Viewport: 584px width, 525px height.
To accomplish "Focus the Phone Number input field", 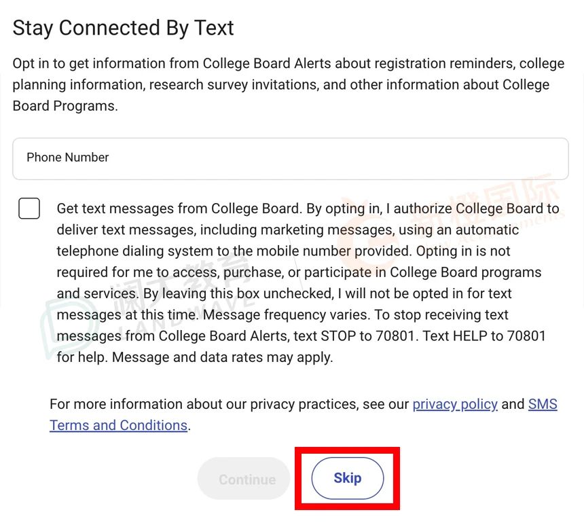I will pyautogui.click(x=291, y=159).
